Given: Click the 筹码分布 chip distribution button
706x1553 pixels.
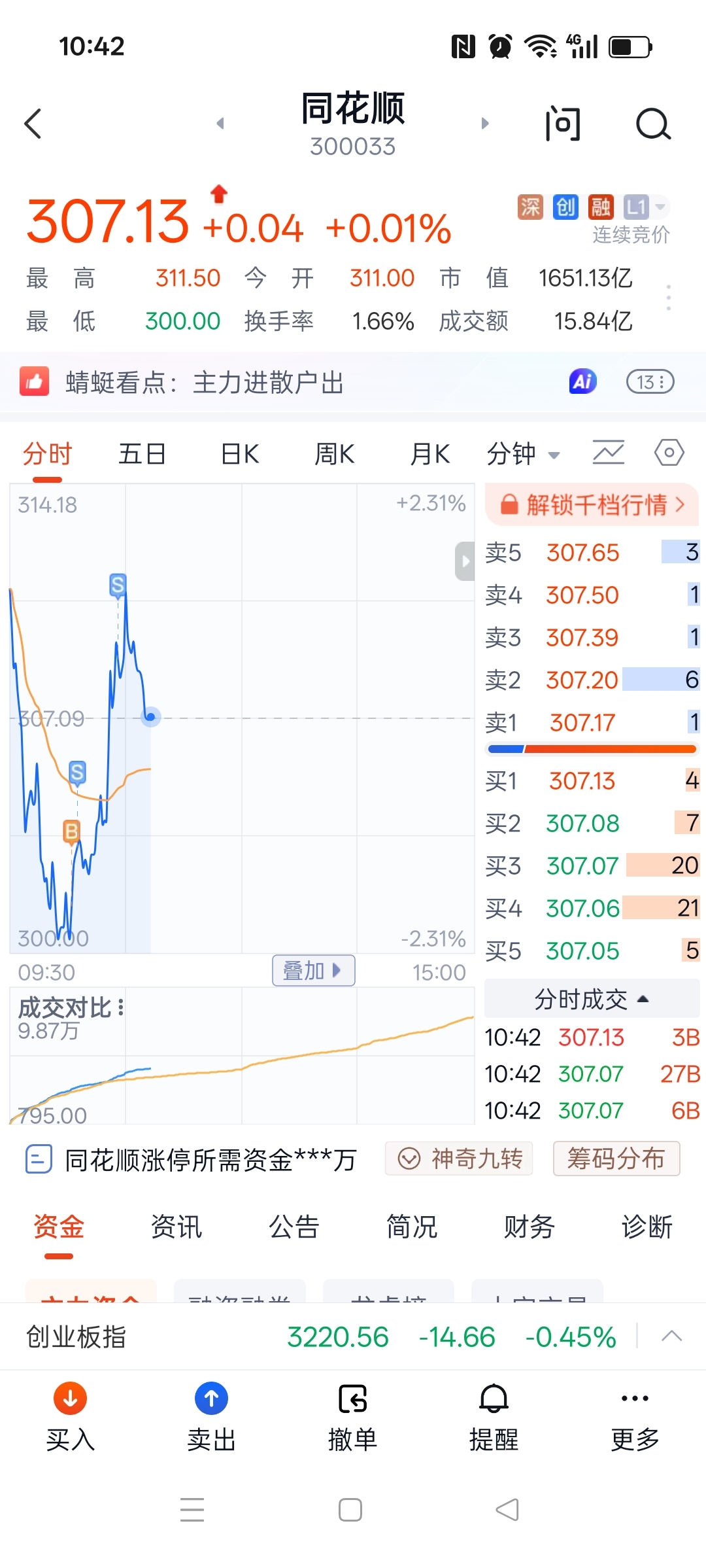Looking at the screenshot, I should coord(616,1159).
